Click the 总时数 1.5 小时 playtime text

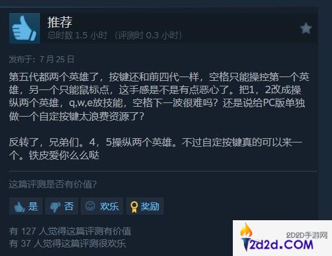pyautogui.click(x=77, y=35)
